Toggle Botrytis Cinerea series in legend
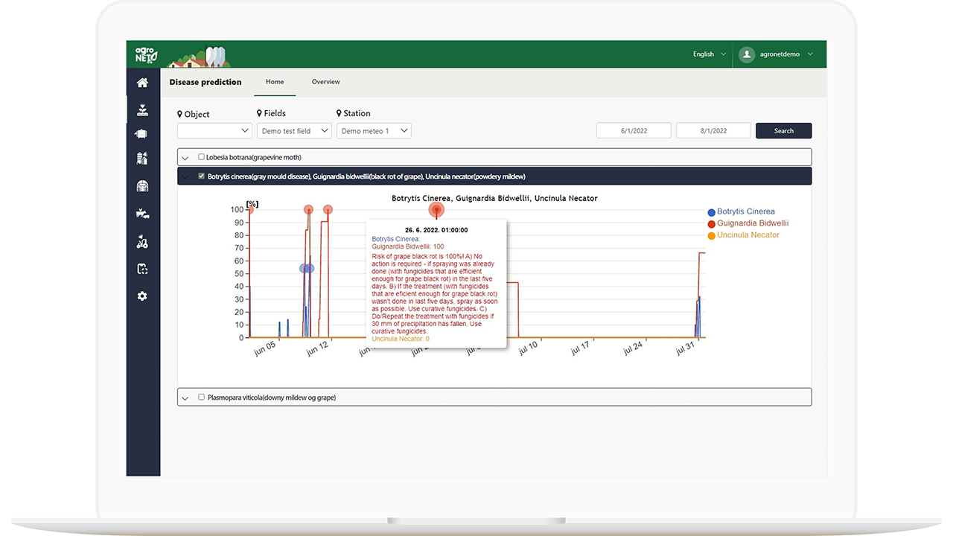This screenshot has height=536, width=953. 741,212
